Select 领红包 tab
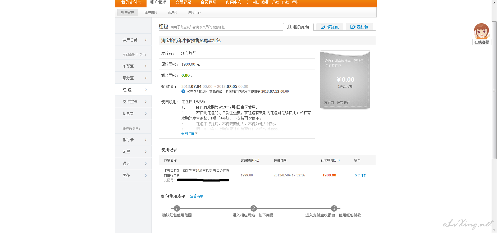497x233 pixels. click(x=330, y=27)
